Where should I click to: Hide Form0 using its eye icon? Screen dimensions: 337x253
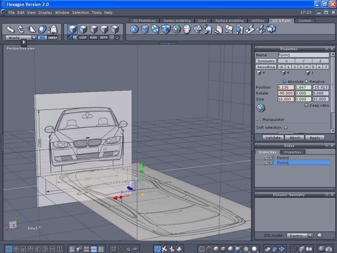(x=271, y=158)
